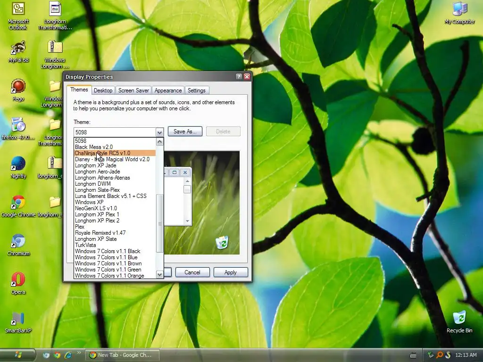Go to the Appearance tab

(x=168, y=90)
